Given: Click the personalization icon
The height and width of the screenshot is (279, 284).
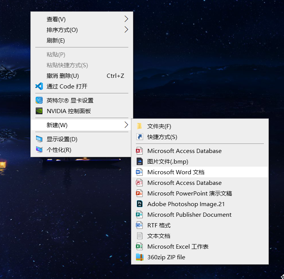Looking at the screenshot, I should click(x=39, y=150).
